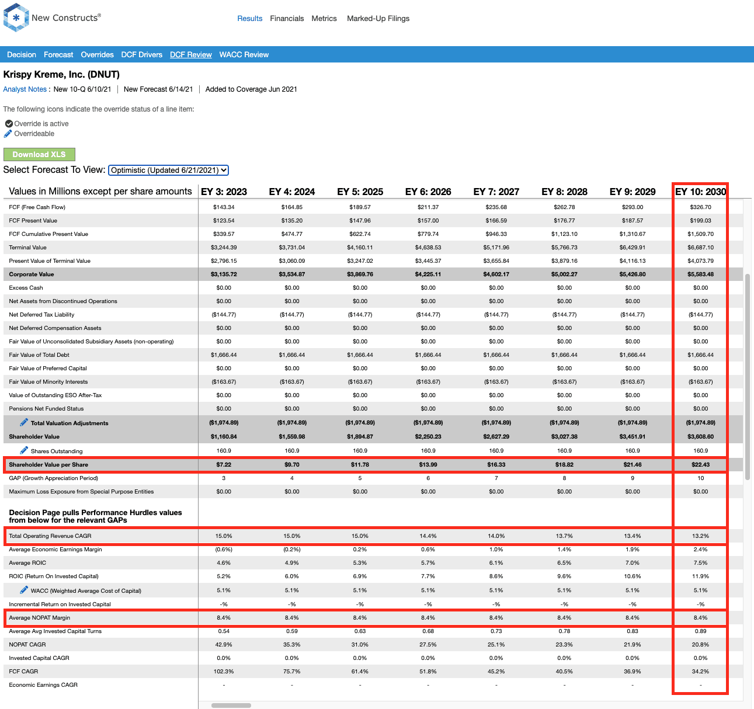
Task: Click the $7.22 shareholder value per share cell
Action: (224, 465)
